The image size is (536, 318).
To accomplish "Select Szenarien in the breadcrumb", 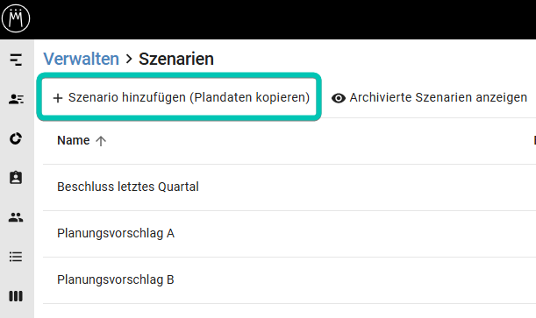I will (x=176, y=59).
